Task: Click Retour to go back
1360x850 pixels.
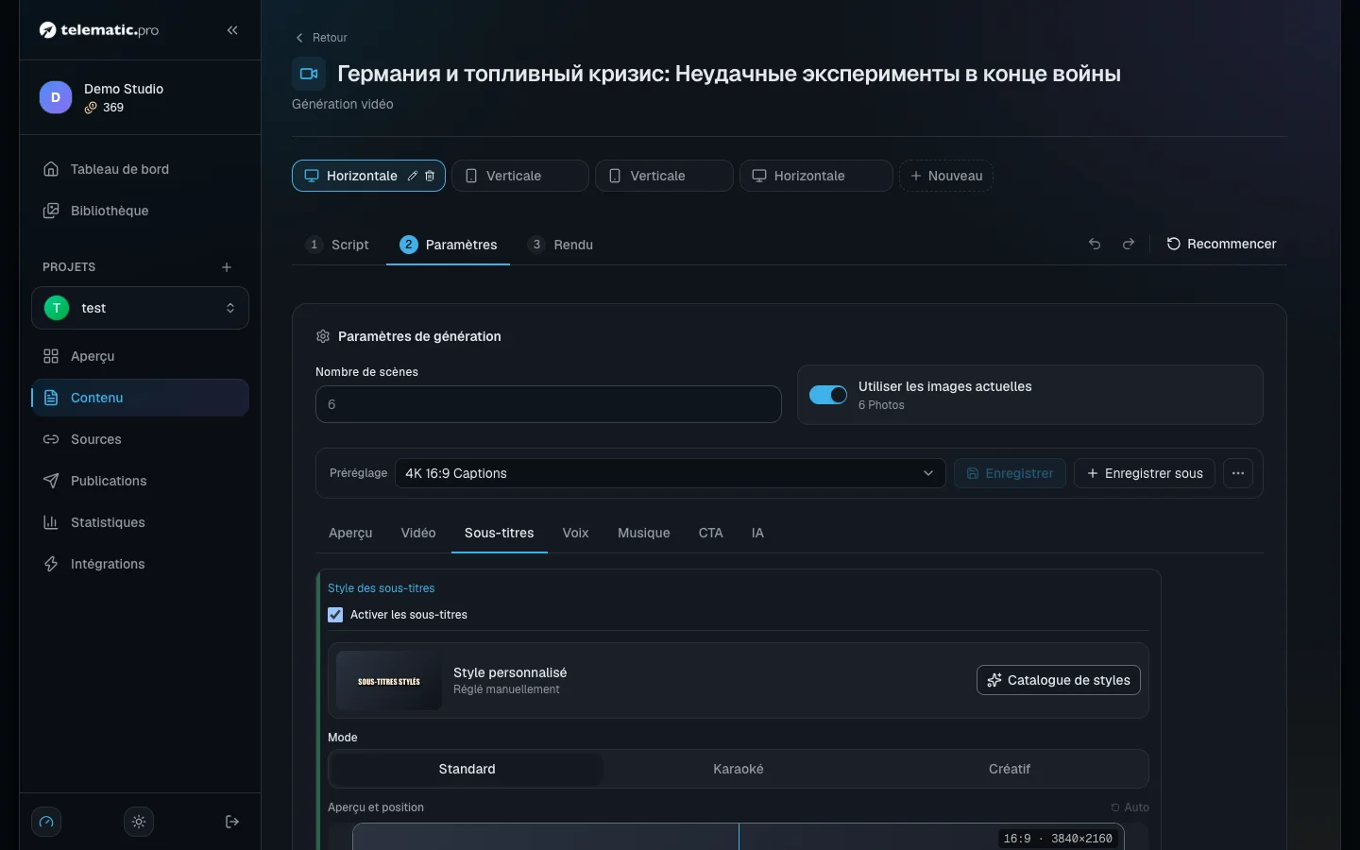Action: [x=321, y=38]
